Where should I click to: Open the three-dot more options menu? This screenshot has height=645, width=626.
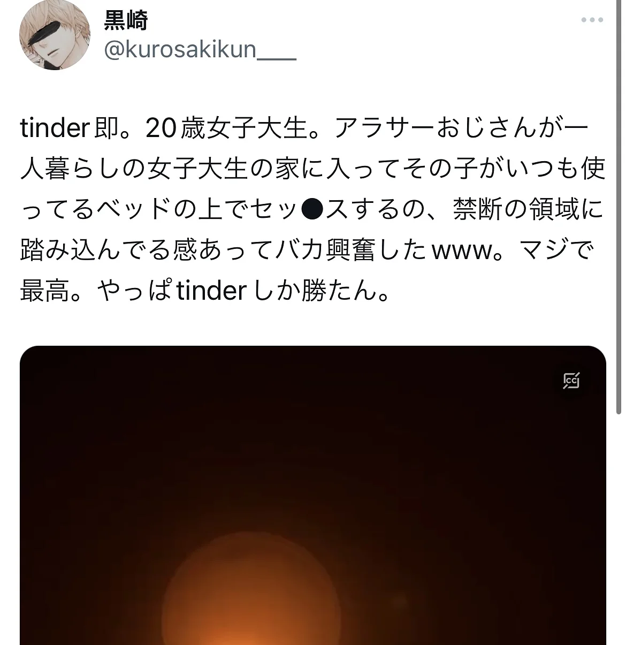(592, 20)
